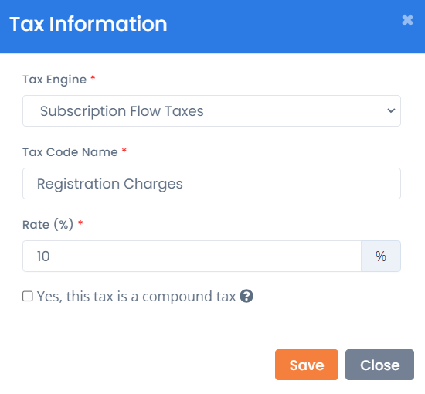Click the 'Yes, this tax is a compound tax' label

coord(136,296)
